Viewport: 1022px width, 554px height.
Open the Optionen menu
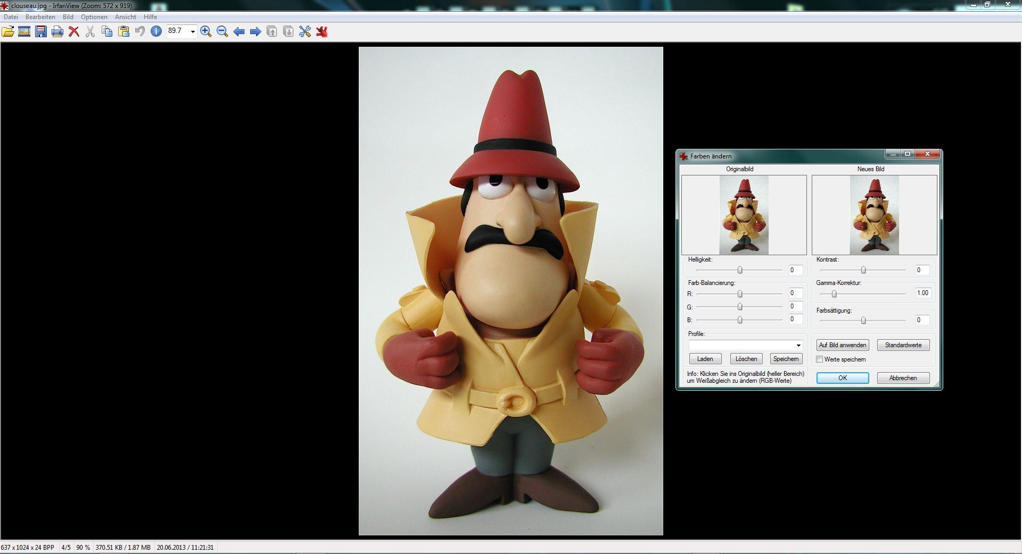[x=94, y=17]
